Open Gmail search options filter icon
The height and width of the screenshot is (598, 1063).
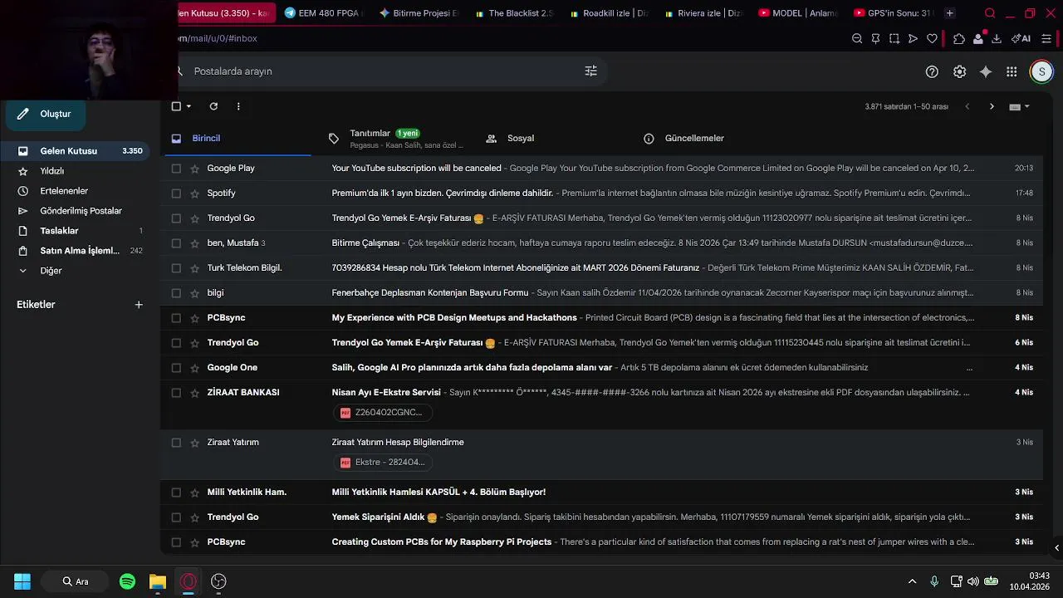[590, 71]
